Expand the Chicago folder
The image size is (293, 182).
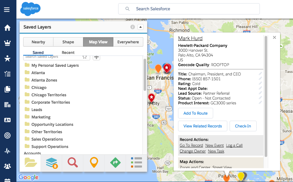click(36, 88)
